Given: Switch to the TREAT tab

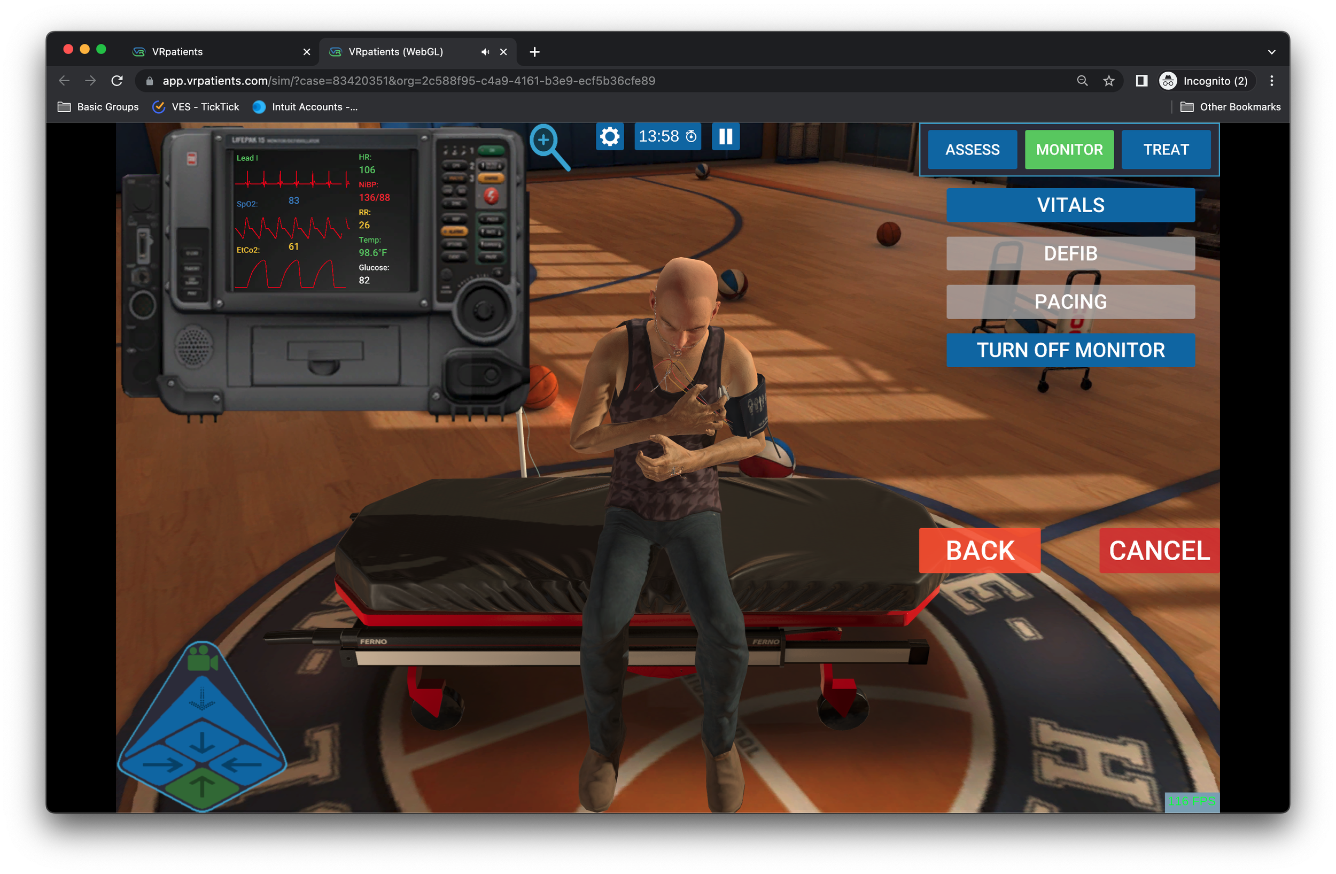Looking at the screenshot, I should tap(1166, 149).
